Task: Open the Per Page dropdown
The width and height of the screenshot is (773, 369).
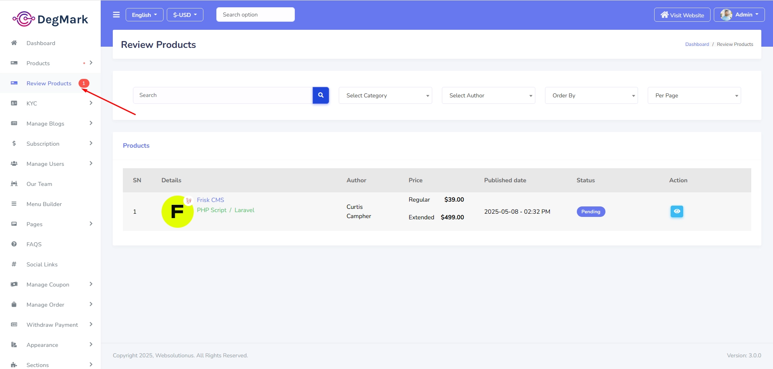Action: (694, 95)
